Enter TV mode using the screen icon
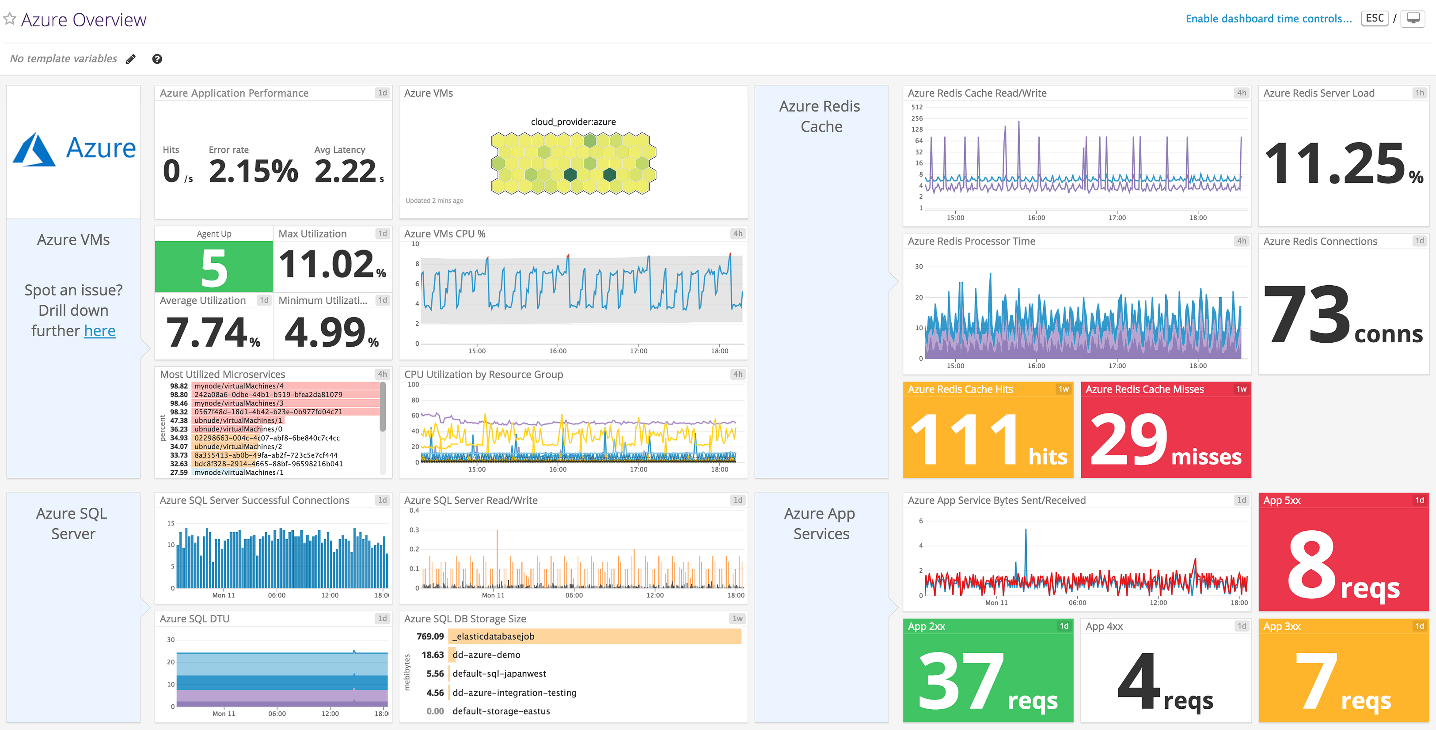Viewport: 1436px width, 730px height. (x=1414, y=18)
